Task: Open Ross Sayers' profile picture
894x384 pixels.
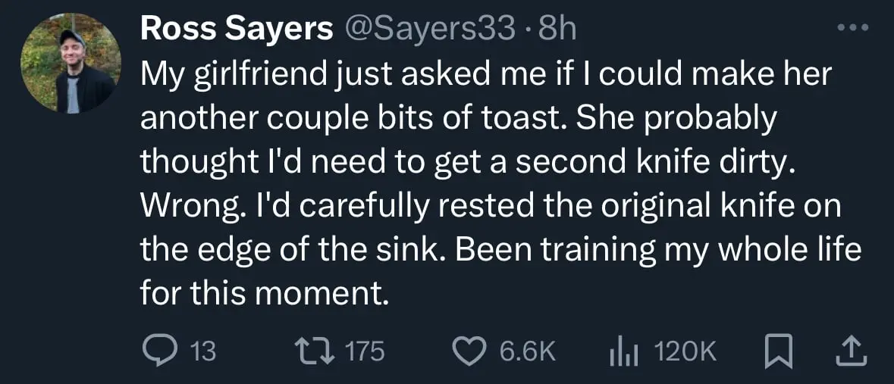Action: click(70, 63)
